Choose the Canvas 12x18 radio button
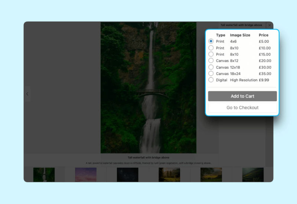 pyautogui.click(x=211, y=67)
